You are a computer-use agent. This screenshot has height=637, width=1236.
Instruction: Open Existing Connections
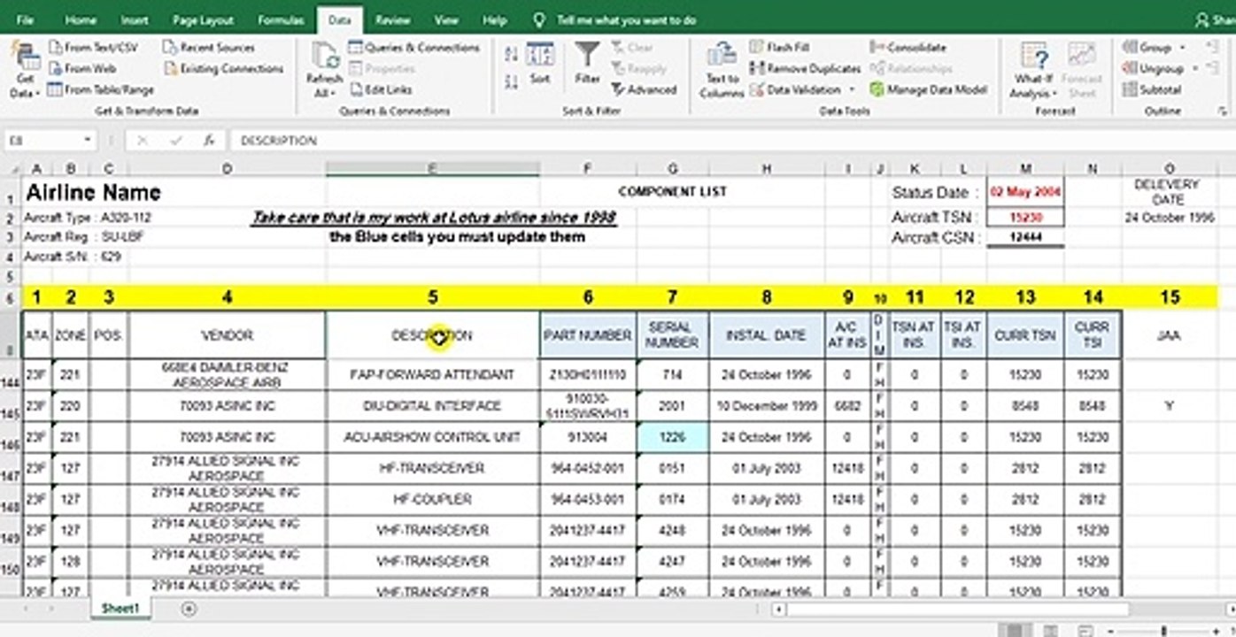point(223,68)
